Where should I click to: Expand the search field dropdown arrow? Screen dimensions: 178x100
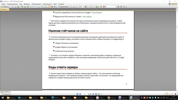point(117,7)
